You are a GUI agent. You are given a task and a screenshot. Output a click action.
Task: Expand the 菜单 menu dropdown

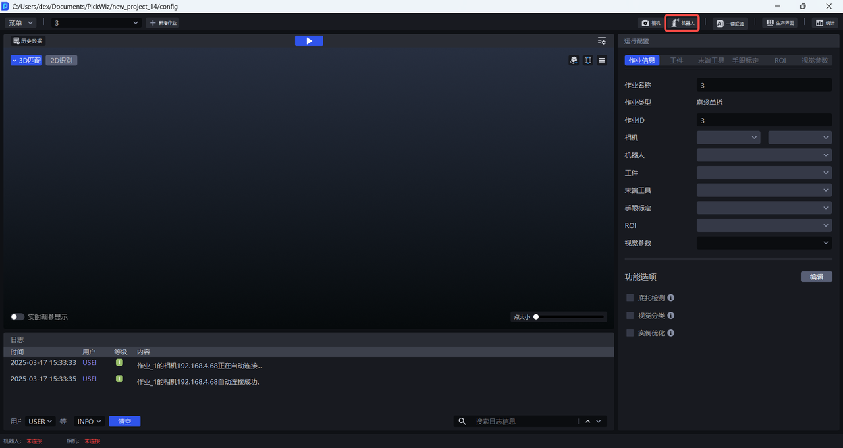pyautogui.click(x=20, y=23)
